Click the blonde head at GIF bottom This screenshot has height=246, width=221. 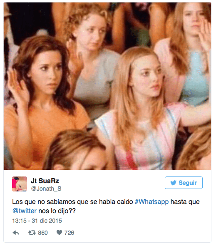click(75, 151)
